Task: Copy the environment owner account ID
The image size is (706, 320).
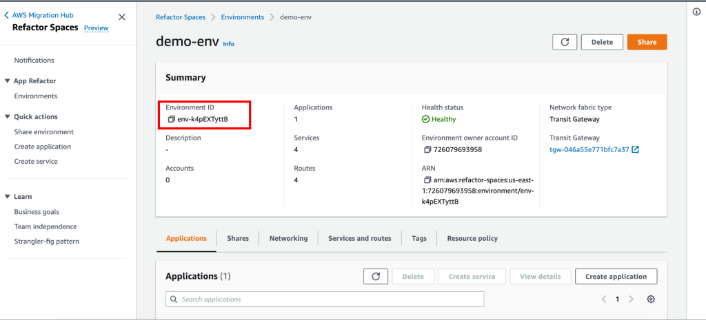Action: click(x=427, y=149)
